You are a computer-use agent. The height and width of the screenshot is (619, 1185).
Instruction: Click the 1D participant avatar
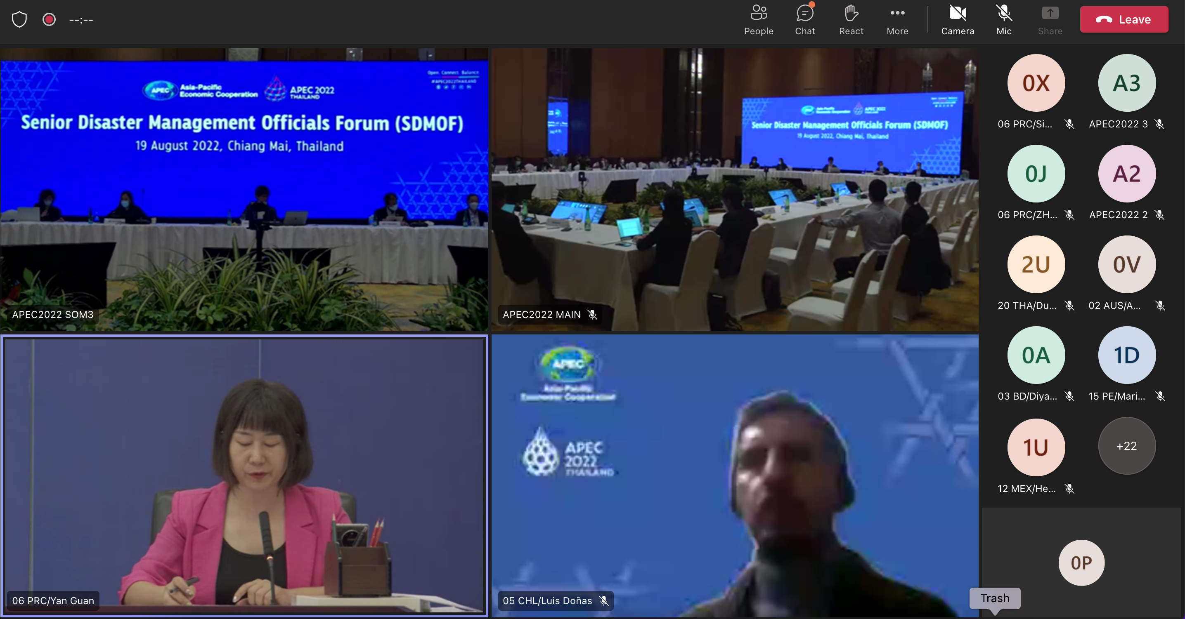(1126, 355)
